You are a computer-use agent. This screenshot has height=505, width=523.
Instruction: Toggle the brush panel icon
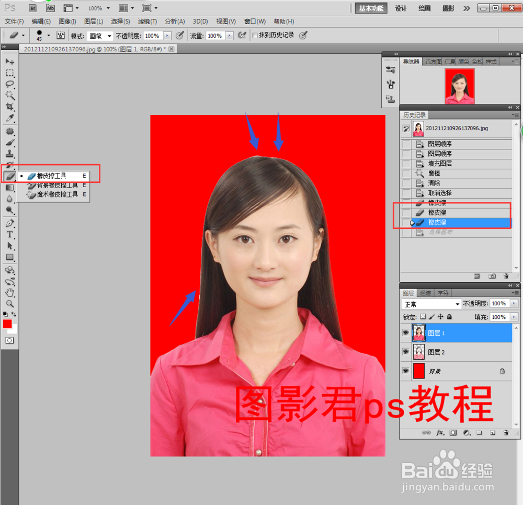(x=60, y=35)
